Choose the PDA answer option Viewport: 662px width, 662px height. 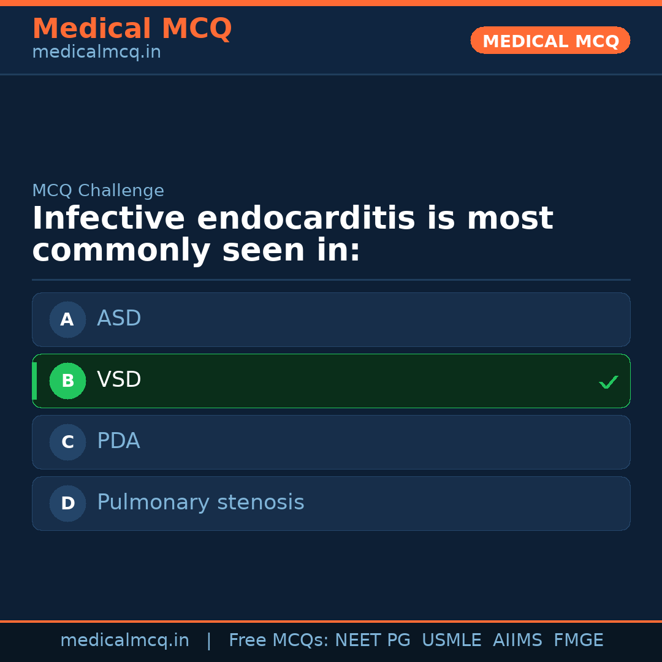331,442
